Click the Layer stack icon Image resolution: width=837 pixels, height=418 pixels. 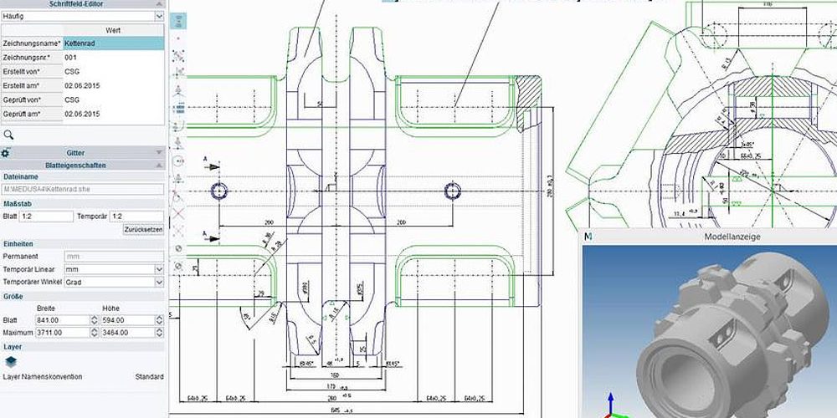point(11,361)
